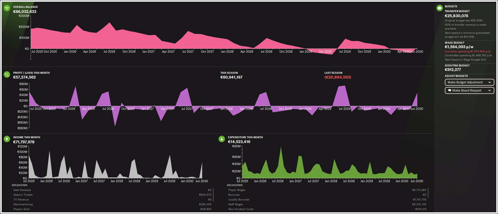The image size is (498, 214).
Task: Click the INCOME THIS MONTH heading
Action: click(x=27, y=137)
